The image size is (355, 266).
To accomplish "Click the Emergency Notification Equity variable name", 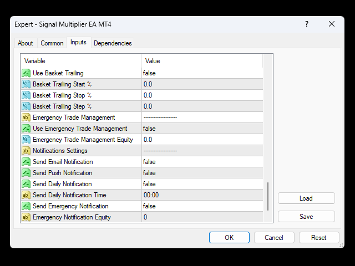I will pos(72,217).
